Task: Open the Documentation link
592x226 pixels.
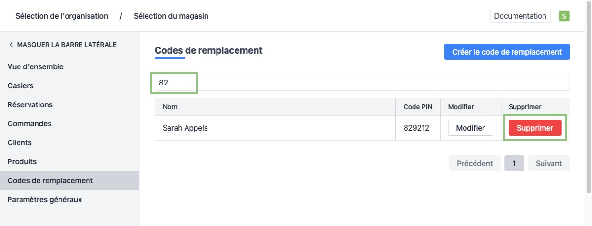Action: (x=520, y=16)
